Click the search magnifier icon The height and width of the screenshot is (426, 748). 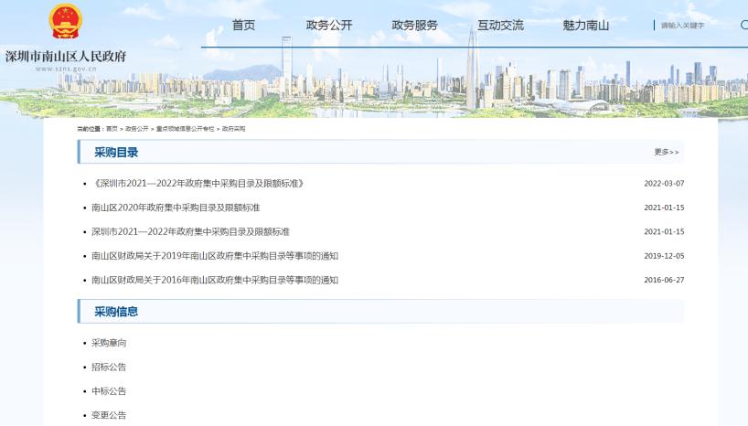click(x=744, y=25)
